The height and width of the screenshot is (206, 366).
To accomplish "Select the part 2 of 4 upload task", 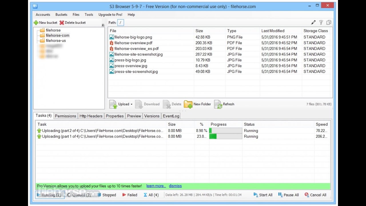I will coord(183,131).
